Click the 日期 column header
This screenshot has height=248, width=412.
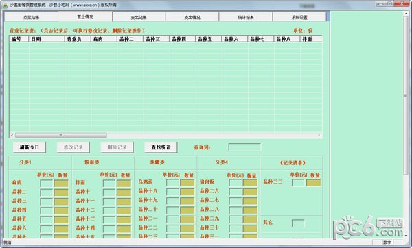coord(47,39)
